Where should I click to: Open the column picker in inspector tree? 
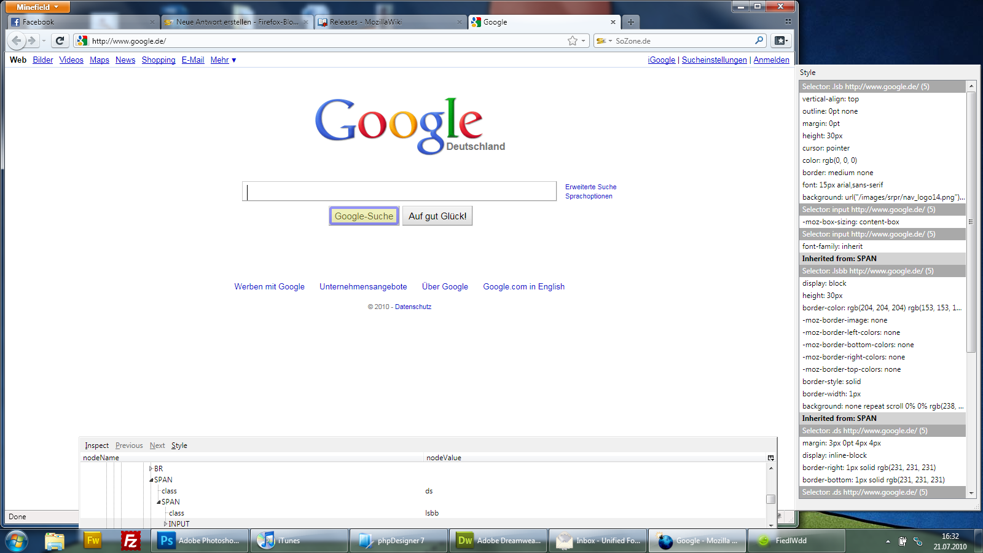point(770,458)
